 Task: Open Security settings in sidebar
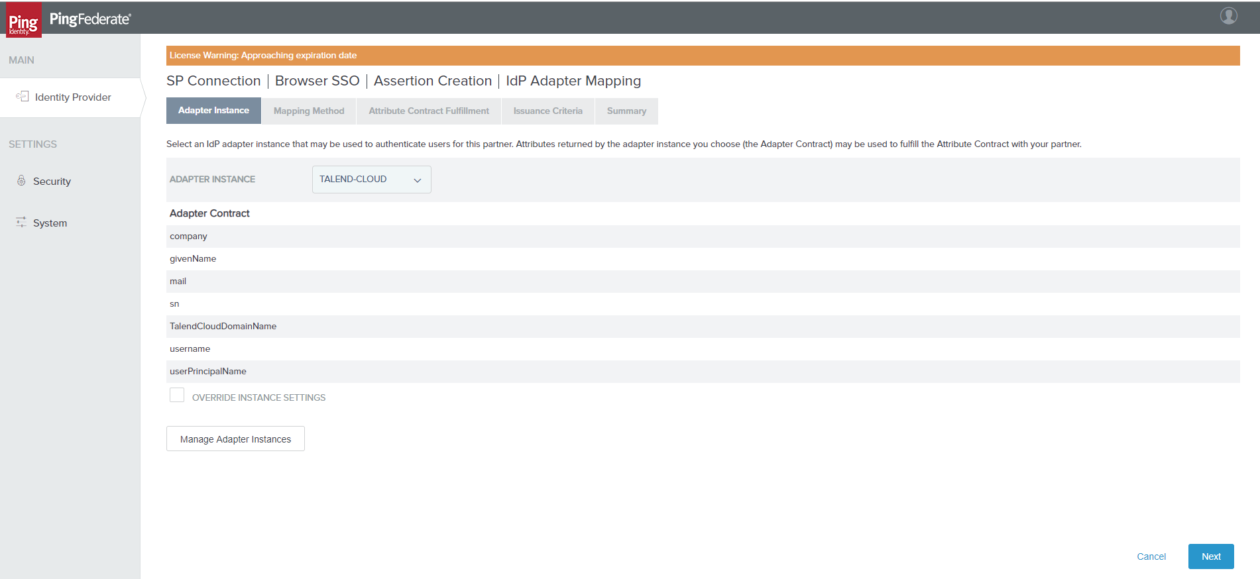52,182
